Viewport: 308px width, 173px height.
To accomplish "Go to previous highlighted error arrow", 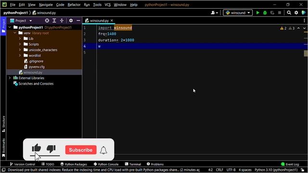I will pyautogui.click(x=298, y=28).
